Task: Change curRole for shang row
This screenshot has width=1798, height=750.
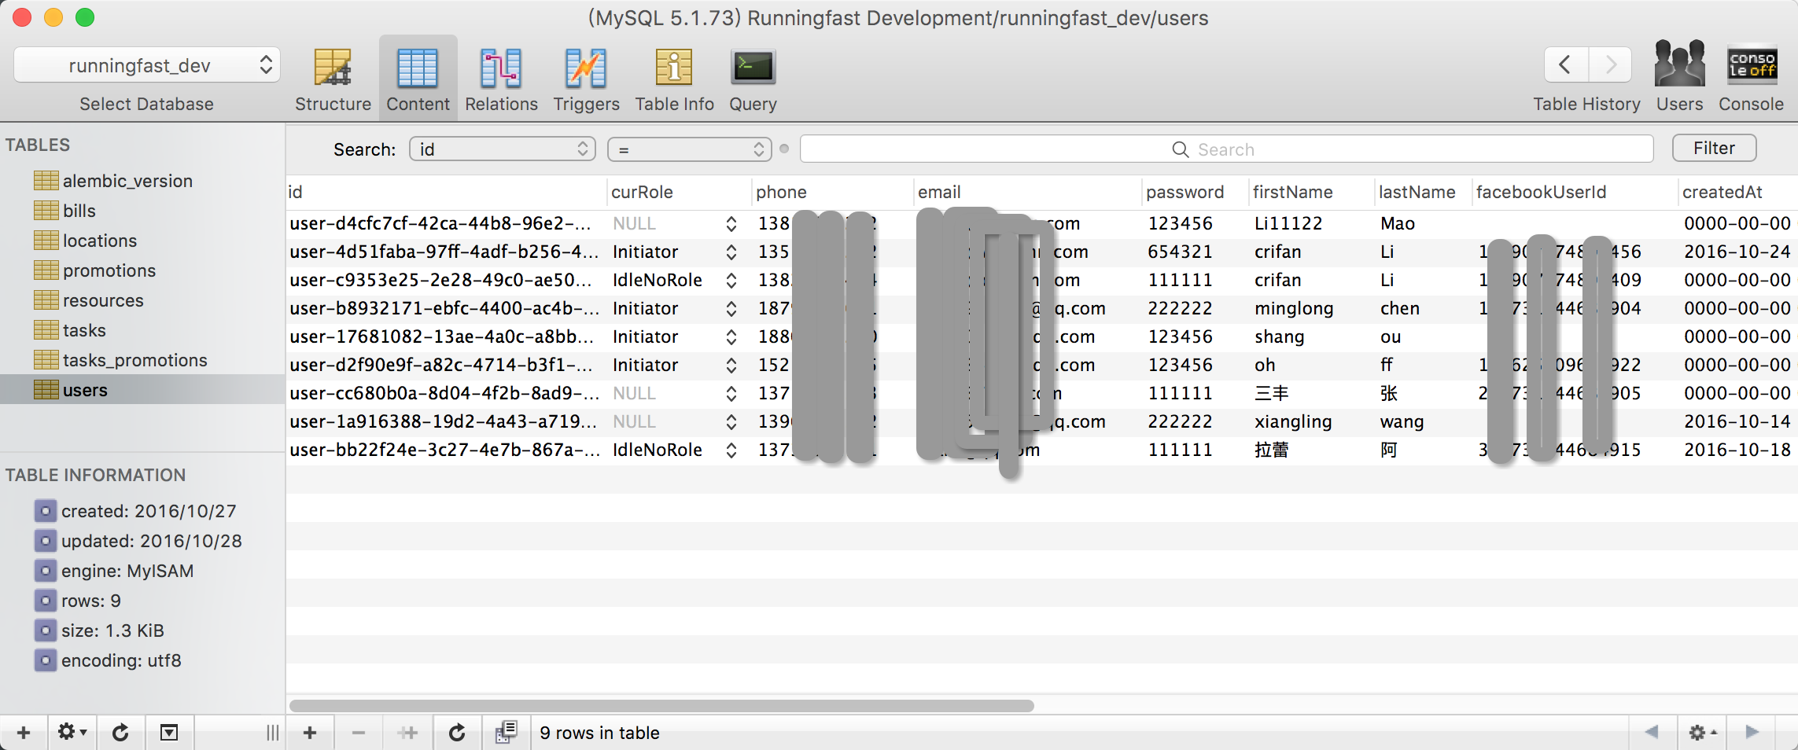Action: [731, 337]
